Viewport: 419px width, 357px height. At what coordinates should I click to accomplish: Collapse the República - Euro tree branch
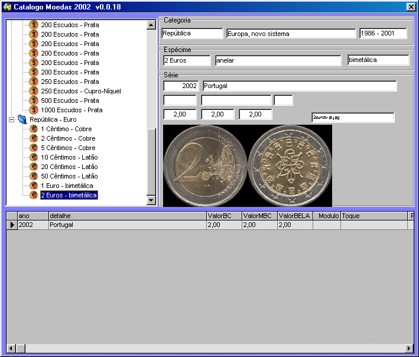(11, 119)
